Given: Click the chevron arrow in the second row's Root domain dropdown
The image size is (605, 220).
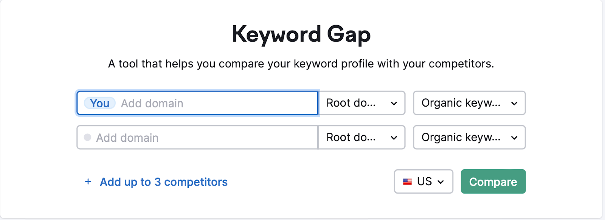Looking at the screenshot, I should click(394, 138).
